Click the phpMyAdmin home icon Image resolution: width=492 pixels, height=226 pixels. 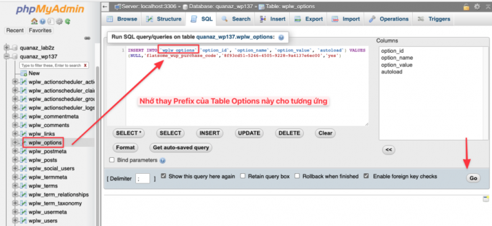34,21
